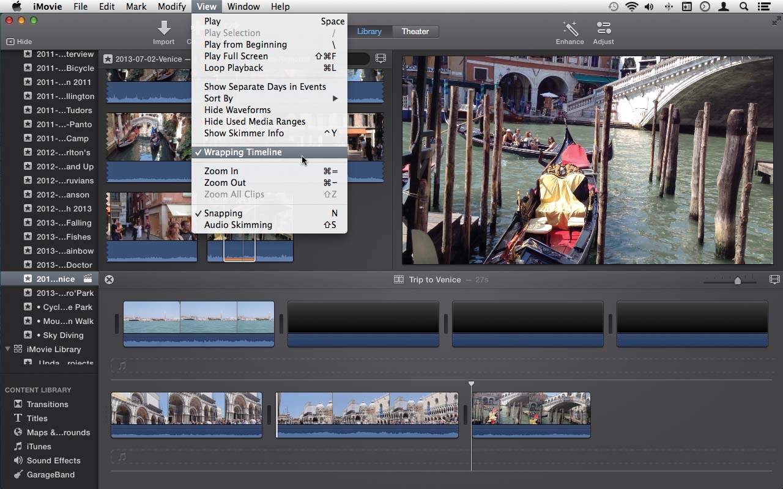Choose Show Separate Days in Events
783x489 pixels.
click(x=270, y=87)
